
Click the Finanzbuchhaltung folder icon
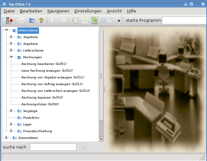pos(19,131)
